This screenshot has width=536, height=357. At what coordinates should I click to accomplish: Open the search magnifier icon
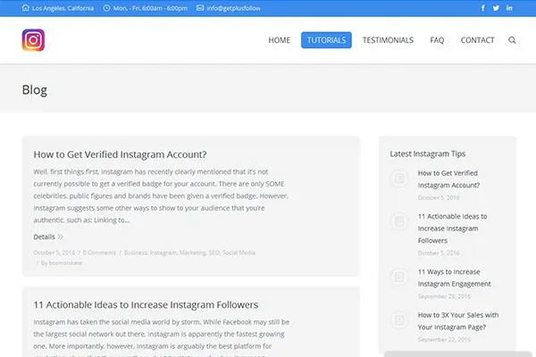pos(512,40)
